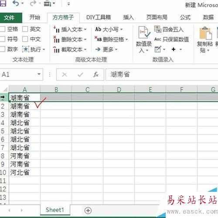Open the 执行 dropdown arrow
The width and height of the screenshot is (218, 218).
point(44,50)
